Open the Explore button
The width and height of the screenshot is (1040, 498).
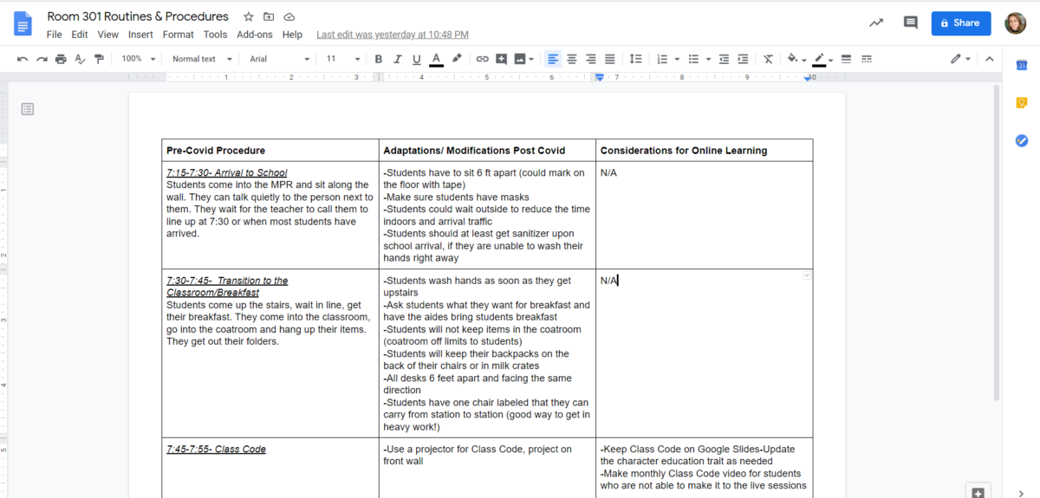click(978, 492)
